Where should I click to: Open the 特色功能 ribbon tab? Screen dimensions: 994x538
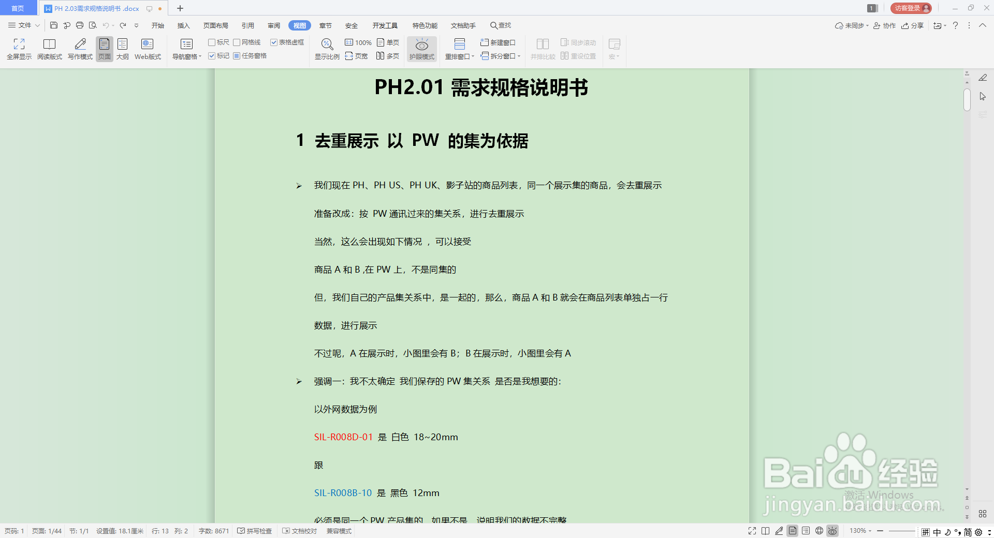pos(425,25)
